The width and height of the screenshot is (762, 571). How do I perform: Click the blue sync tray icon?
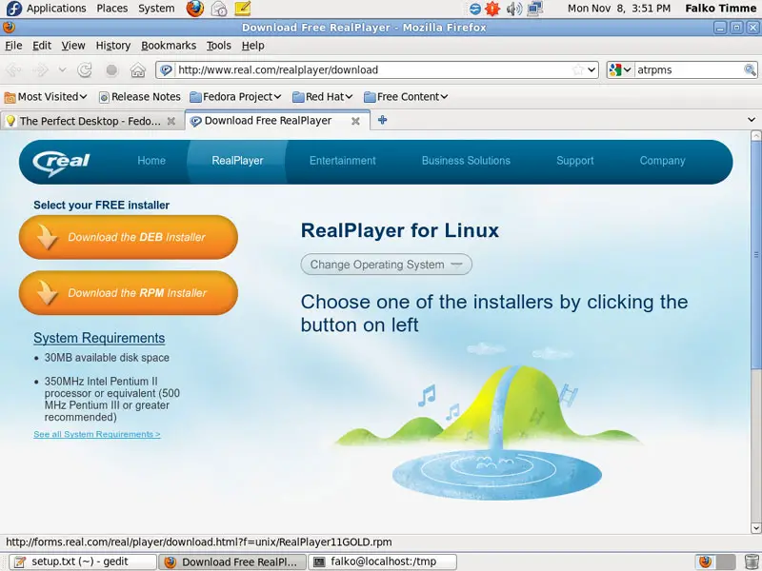point(474,9)
